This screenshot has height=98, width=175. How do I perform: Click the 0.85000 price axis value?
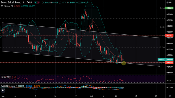click(x=169, y=55)
